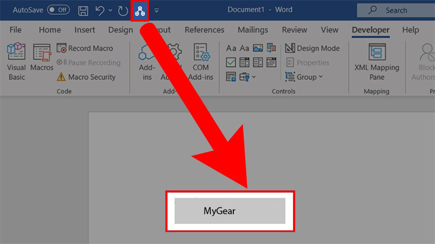Open the Mailings ribbon tab
The width and height of the screenshot is (435, 244).
pyautogui.click(x=253, y=30)
